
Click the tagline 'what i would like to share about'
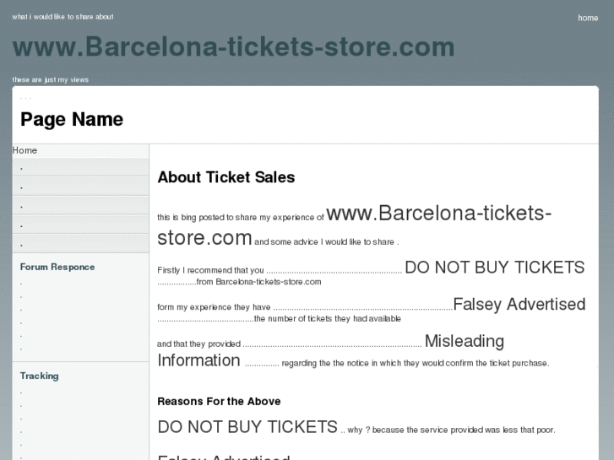pos(62,17)
